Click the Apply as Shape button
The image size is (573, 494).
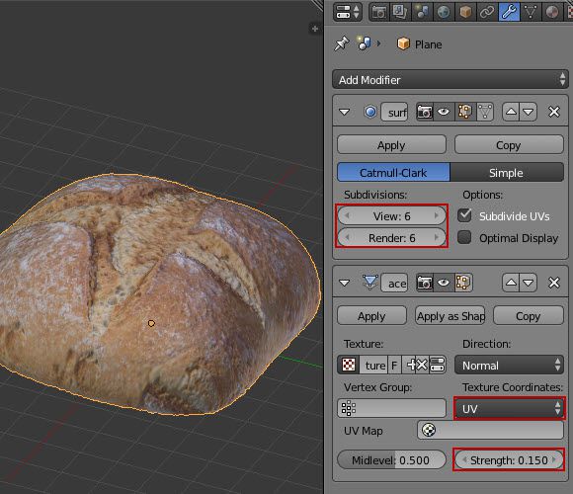click(450, 316)
